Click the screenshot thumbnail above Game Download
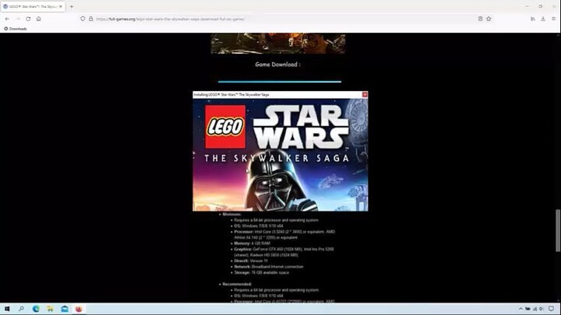The image size is (561, 315). click(278, 44)
